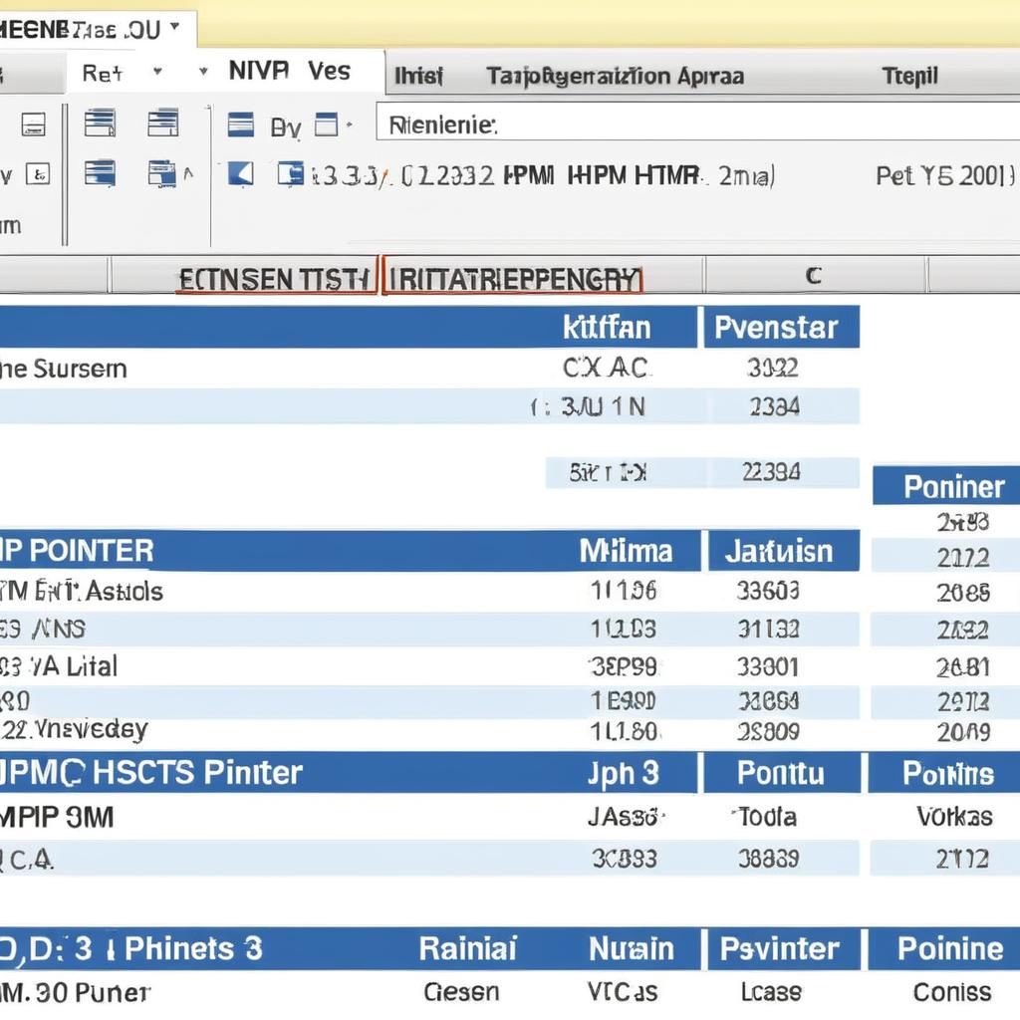Click the small outlined box icon above the boxed E icon
This screenshot has width=1020, height=1020.
pyautogui.click(x=33, y=124)
